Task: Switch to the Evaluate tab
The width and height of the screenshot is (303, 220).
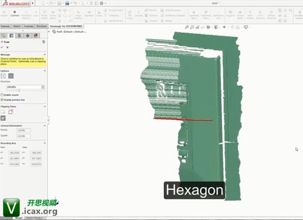Action: [29, 26]
